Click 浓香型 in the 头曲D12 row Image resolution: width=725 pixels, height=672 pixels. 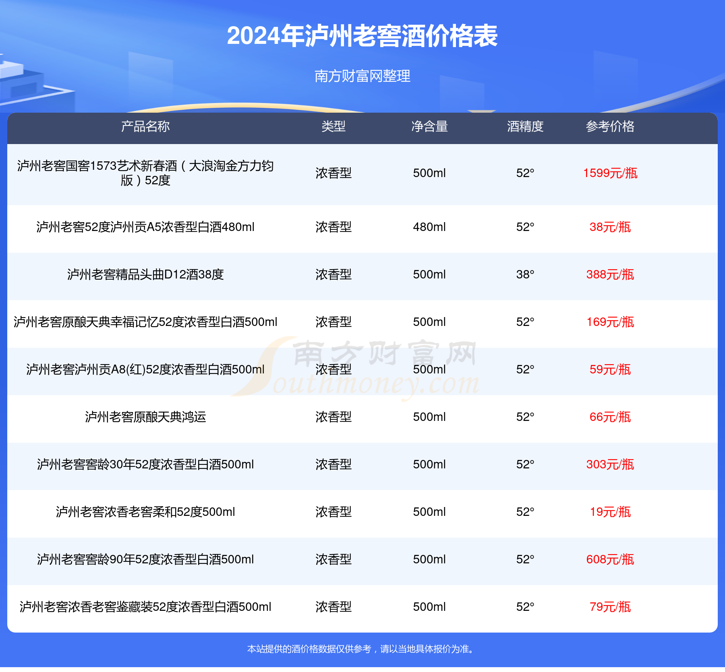coord(333,274)
